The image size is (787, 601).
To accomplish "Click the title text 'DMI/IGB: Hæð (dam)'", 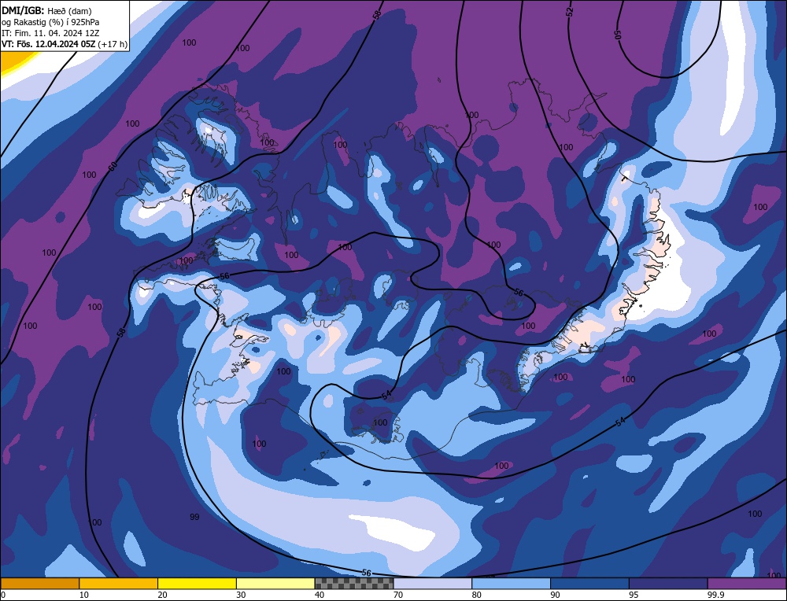I will (x=46, y=11).
